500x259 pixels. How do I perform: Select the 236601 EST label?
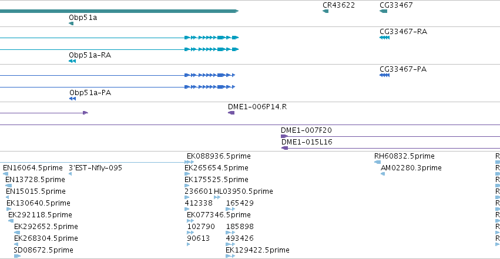pos(199,191)
